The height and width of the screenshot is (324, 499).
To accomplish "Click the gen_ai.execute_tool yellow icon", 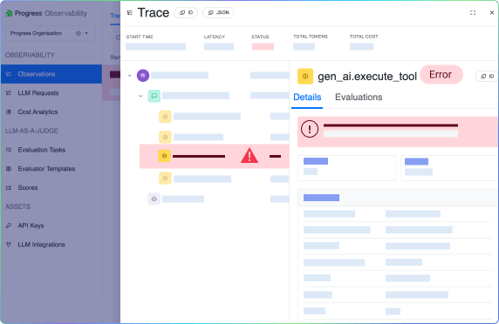I will tap(305, 77).
